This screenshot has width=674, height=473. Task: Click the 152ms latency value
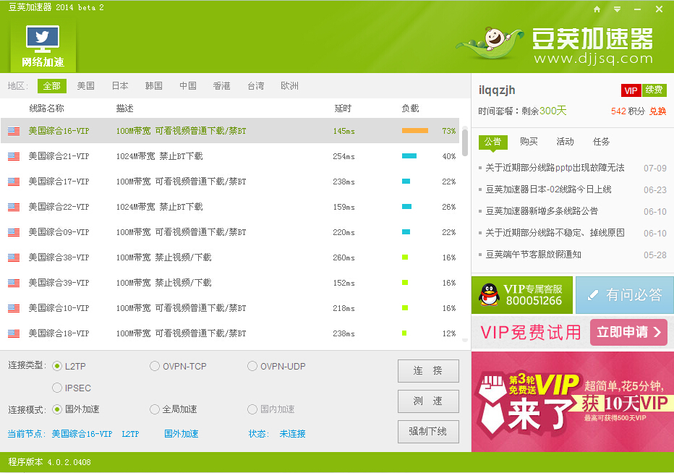coord(344,283)
